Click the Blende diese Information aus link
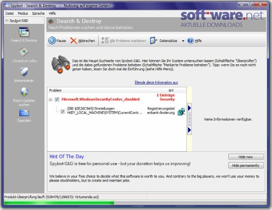 point(156,82)
